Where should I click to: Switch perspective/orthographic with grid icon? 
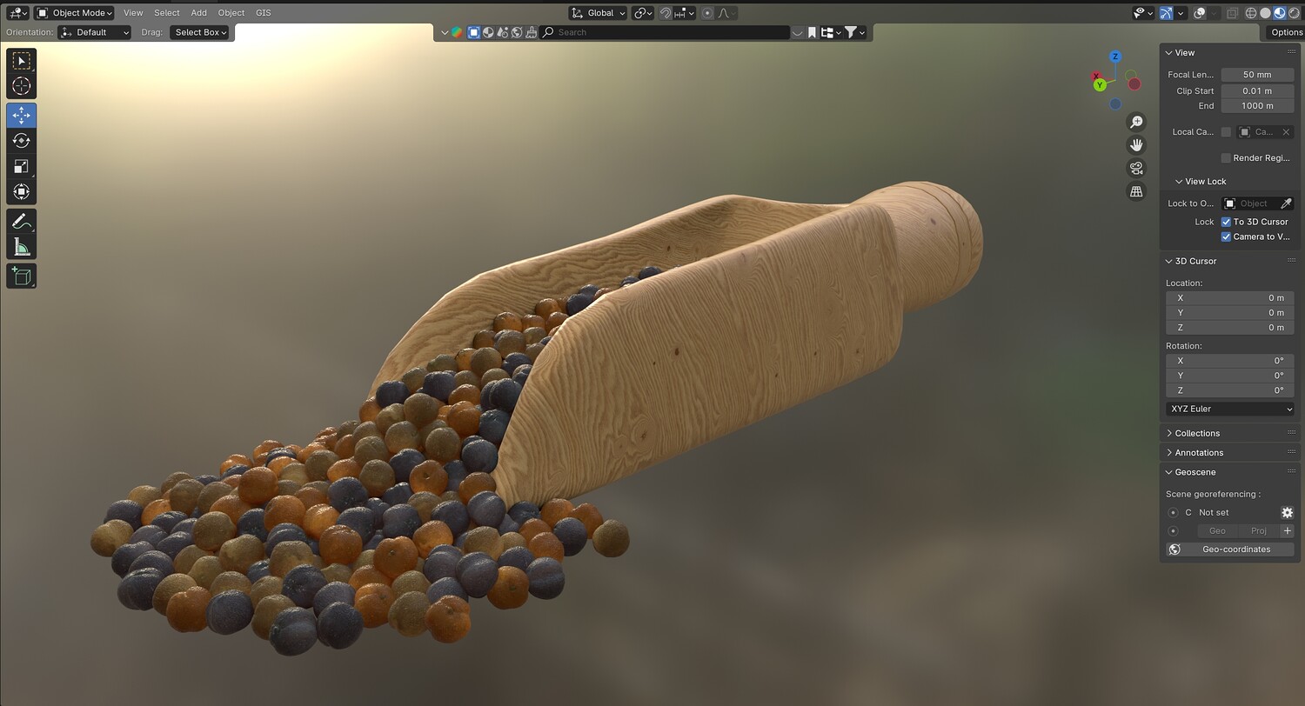pos(1136,191)
